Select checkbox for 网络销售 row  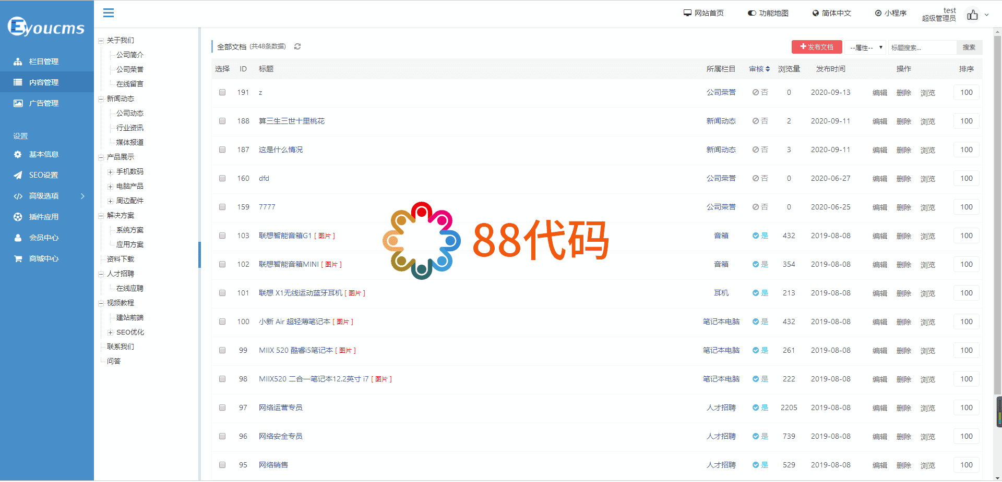tap(222, 465)
